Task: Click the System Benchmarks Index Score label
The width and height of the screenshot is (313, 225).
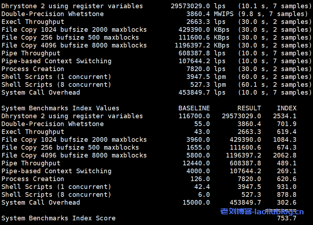Action: click(x=58, y=218)
